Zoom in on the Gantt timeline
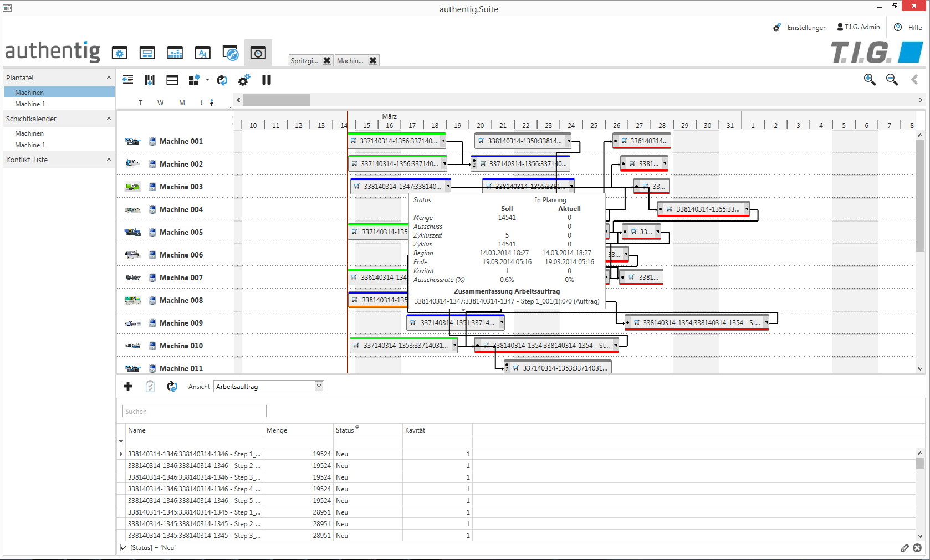This screenshot has height=560, width=930. pyautogui.click(x=870, y=80)
